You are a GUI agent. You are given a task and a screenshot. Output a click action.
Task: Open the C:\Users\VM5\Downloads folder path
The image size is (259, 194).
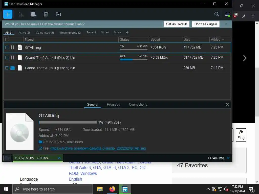[63, 142]
